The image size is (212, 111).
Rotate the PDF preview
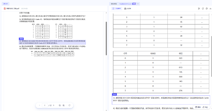tap(69, 105)
